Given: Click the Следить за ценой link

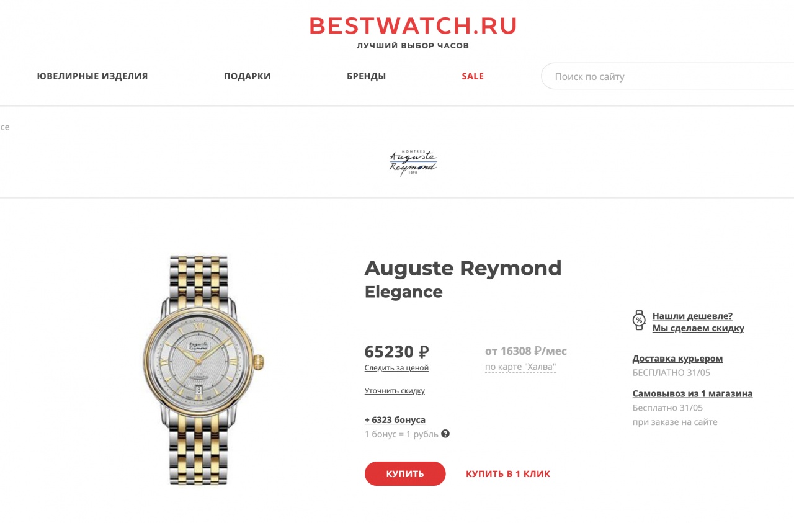Looking at the screenshot, I should (x=396, y=368).
